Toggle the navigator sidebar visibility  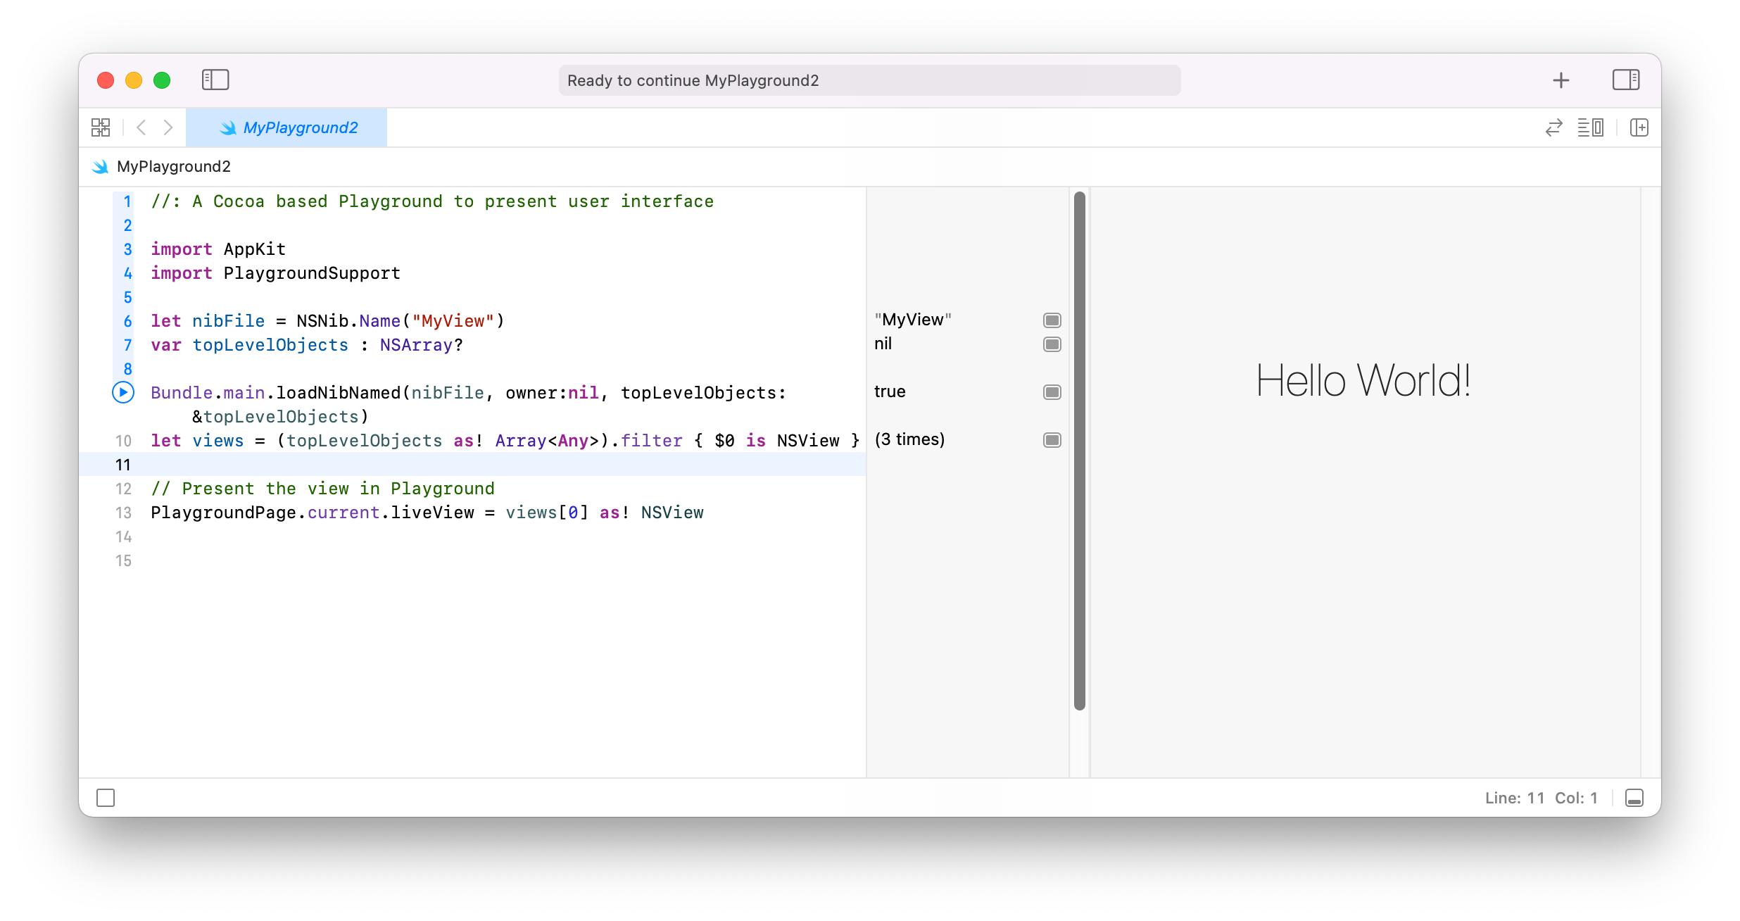tap(215, 80)
